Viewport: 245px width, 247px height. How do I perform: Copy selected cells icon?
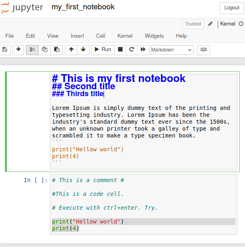(x=45, y=49)
